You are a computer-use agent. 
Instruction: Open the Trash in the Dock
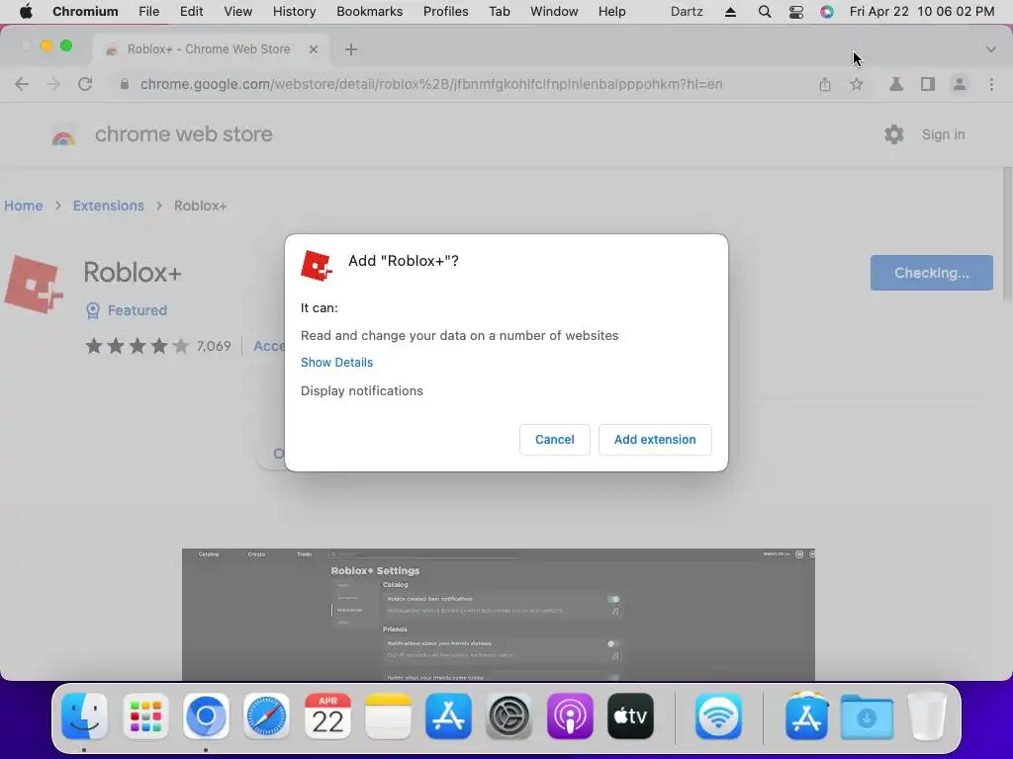928,717
